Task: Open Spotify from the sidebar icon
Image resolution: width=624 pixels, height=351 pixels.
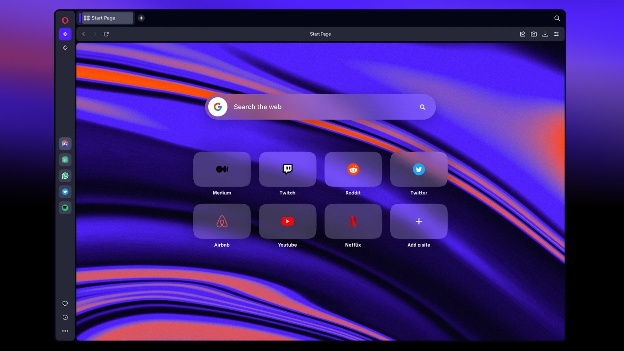Action: coord(65,207)
